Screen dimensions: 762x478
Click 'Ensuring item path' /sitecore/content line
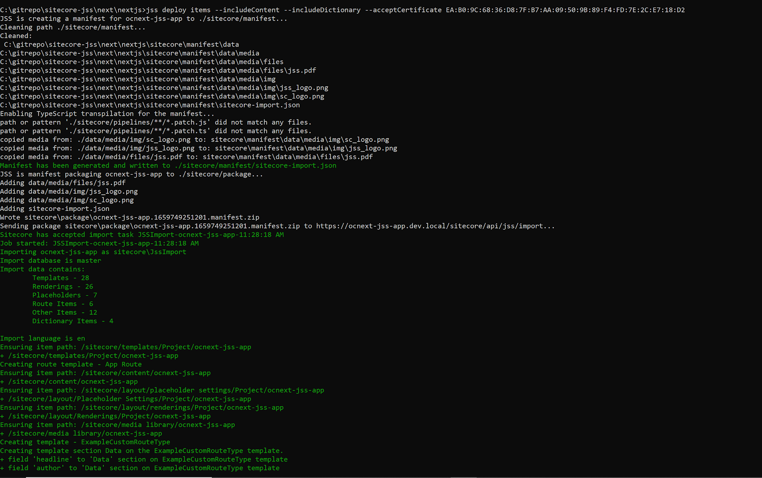tap(105, 373)
